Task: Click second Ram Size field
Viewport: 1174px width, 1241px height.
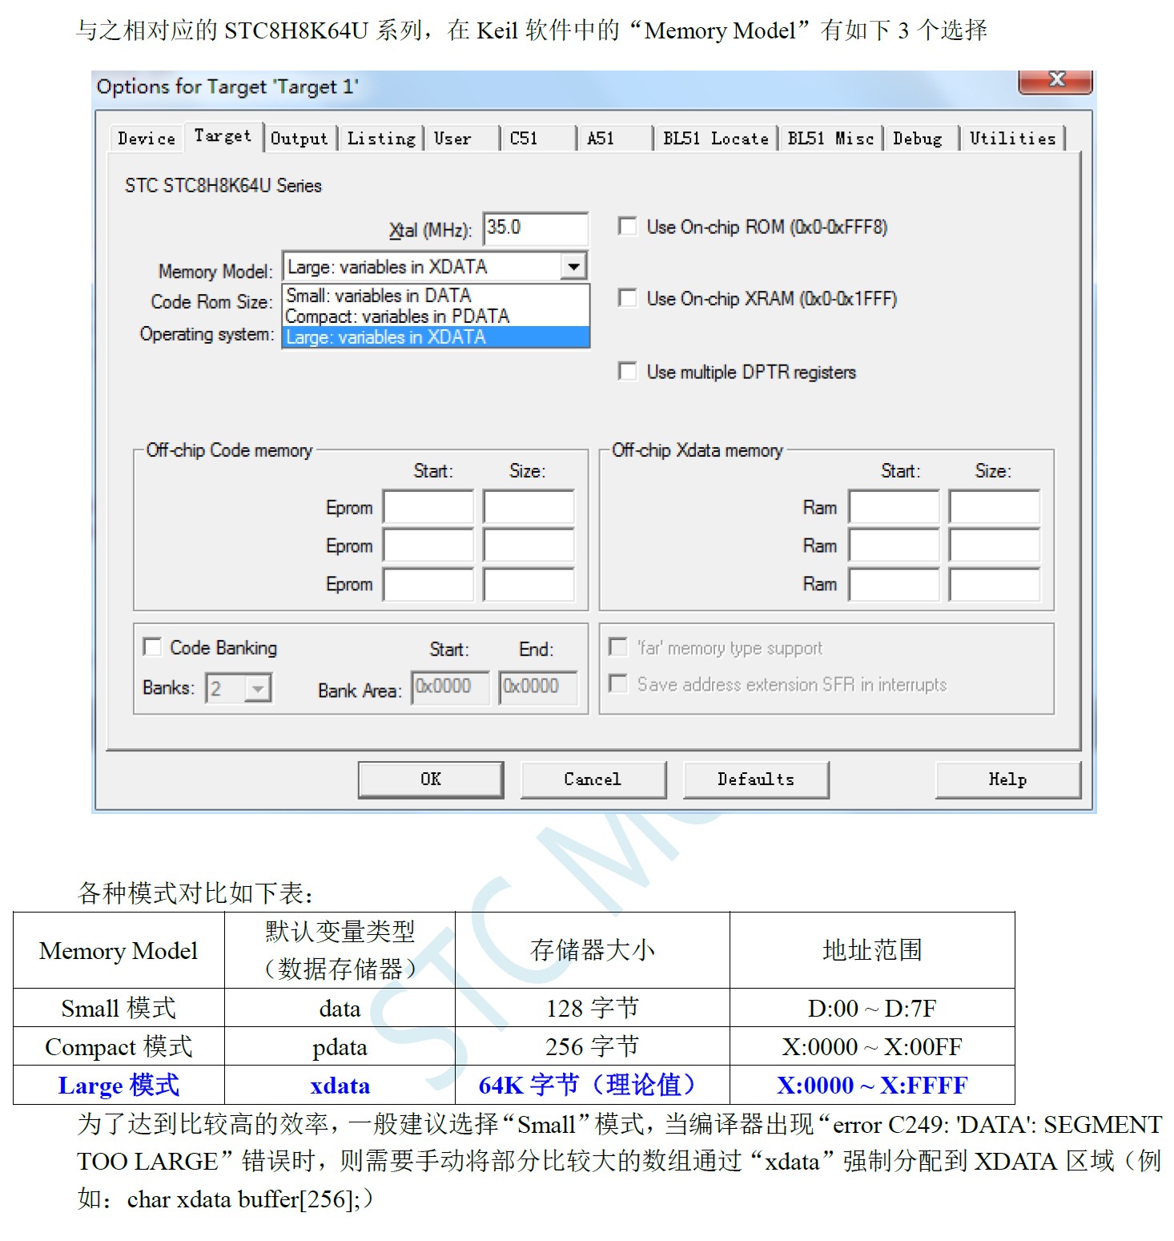Action: 995,546
